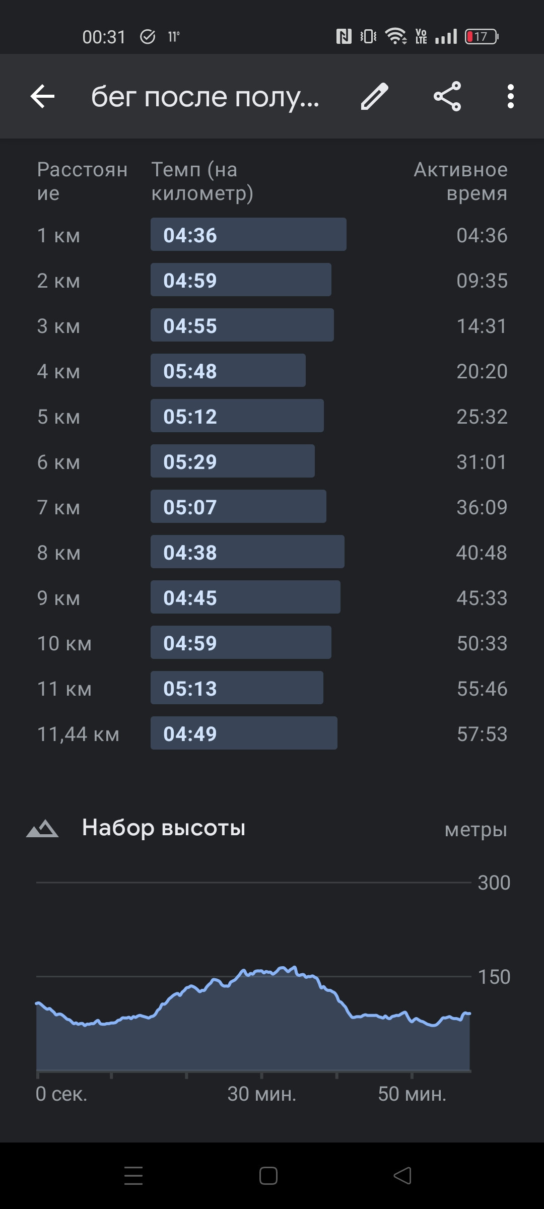
Task: Tap the activity title бег после полу…
Action: coord(205,97)
